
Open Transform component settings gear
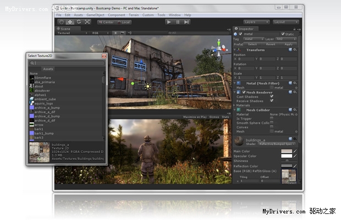click(x=295, y=50)
